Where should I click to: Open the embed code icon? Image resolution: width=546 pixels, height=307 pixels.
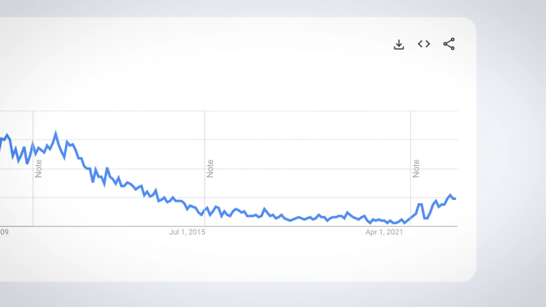click(x=424, y=44)
